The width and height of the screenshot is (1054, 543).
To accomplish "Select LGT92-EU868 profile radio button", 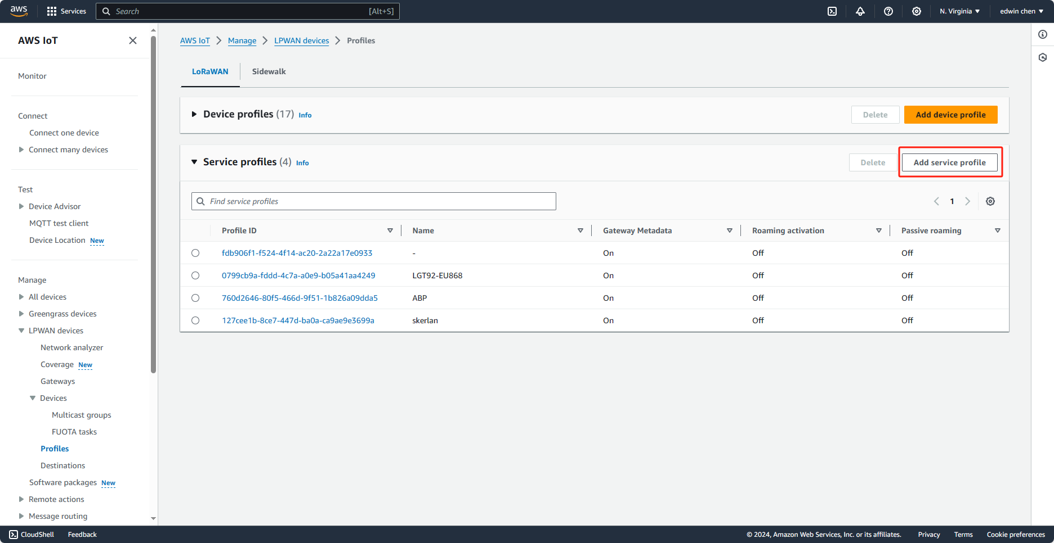I will [x=195, y=275].
